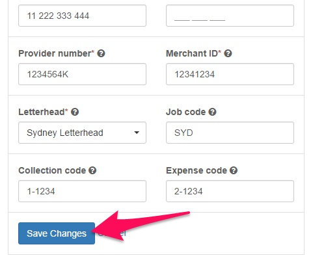Open the Sydney Letterhead dropdown
Screen dimensions: 313x262
coord(82,133)
